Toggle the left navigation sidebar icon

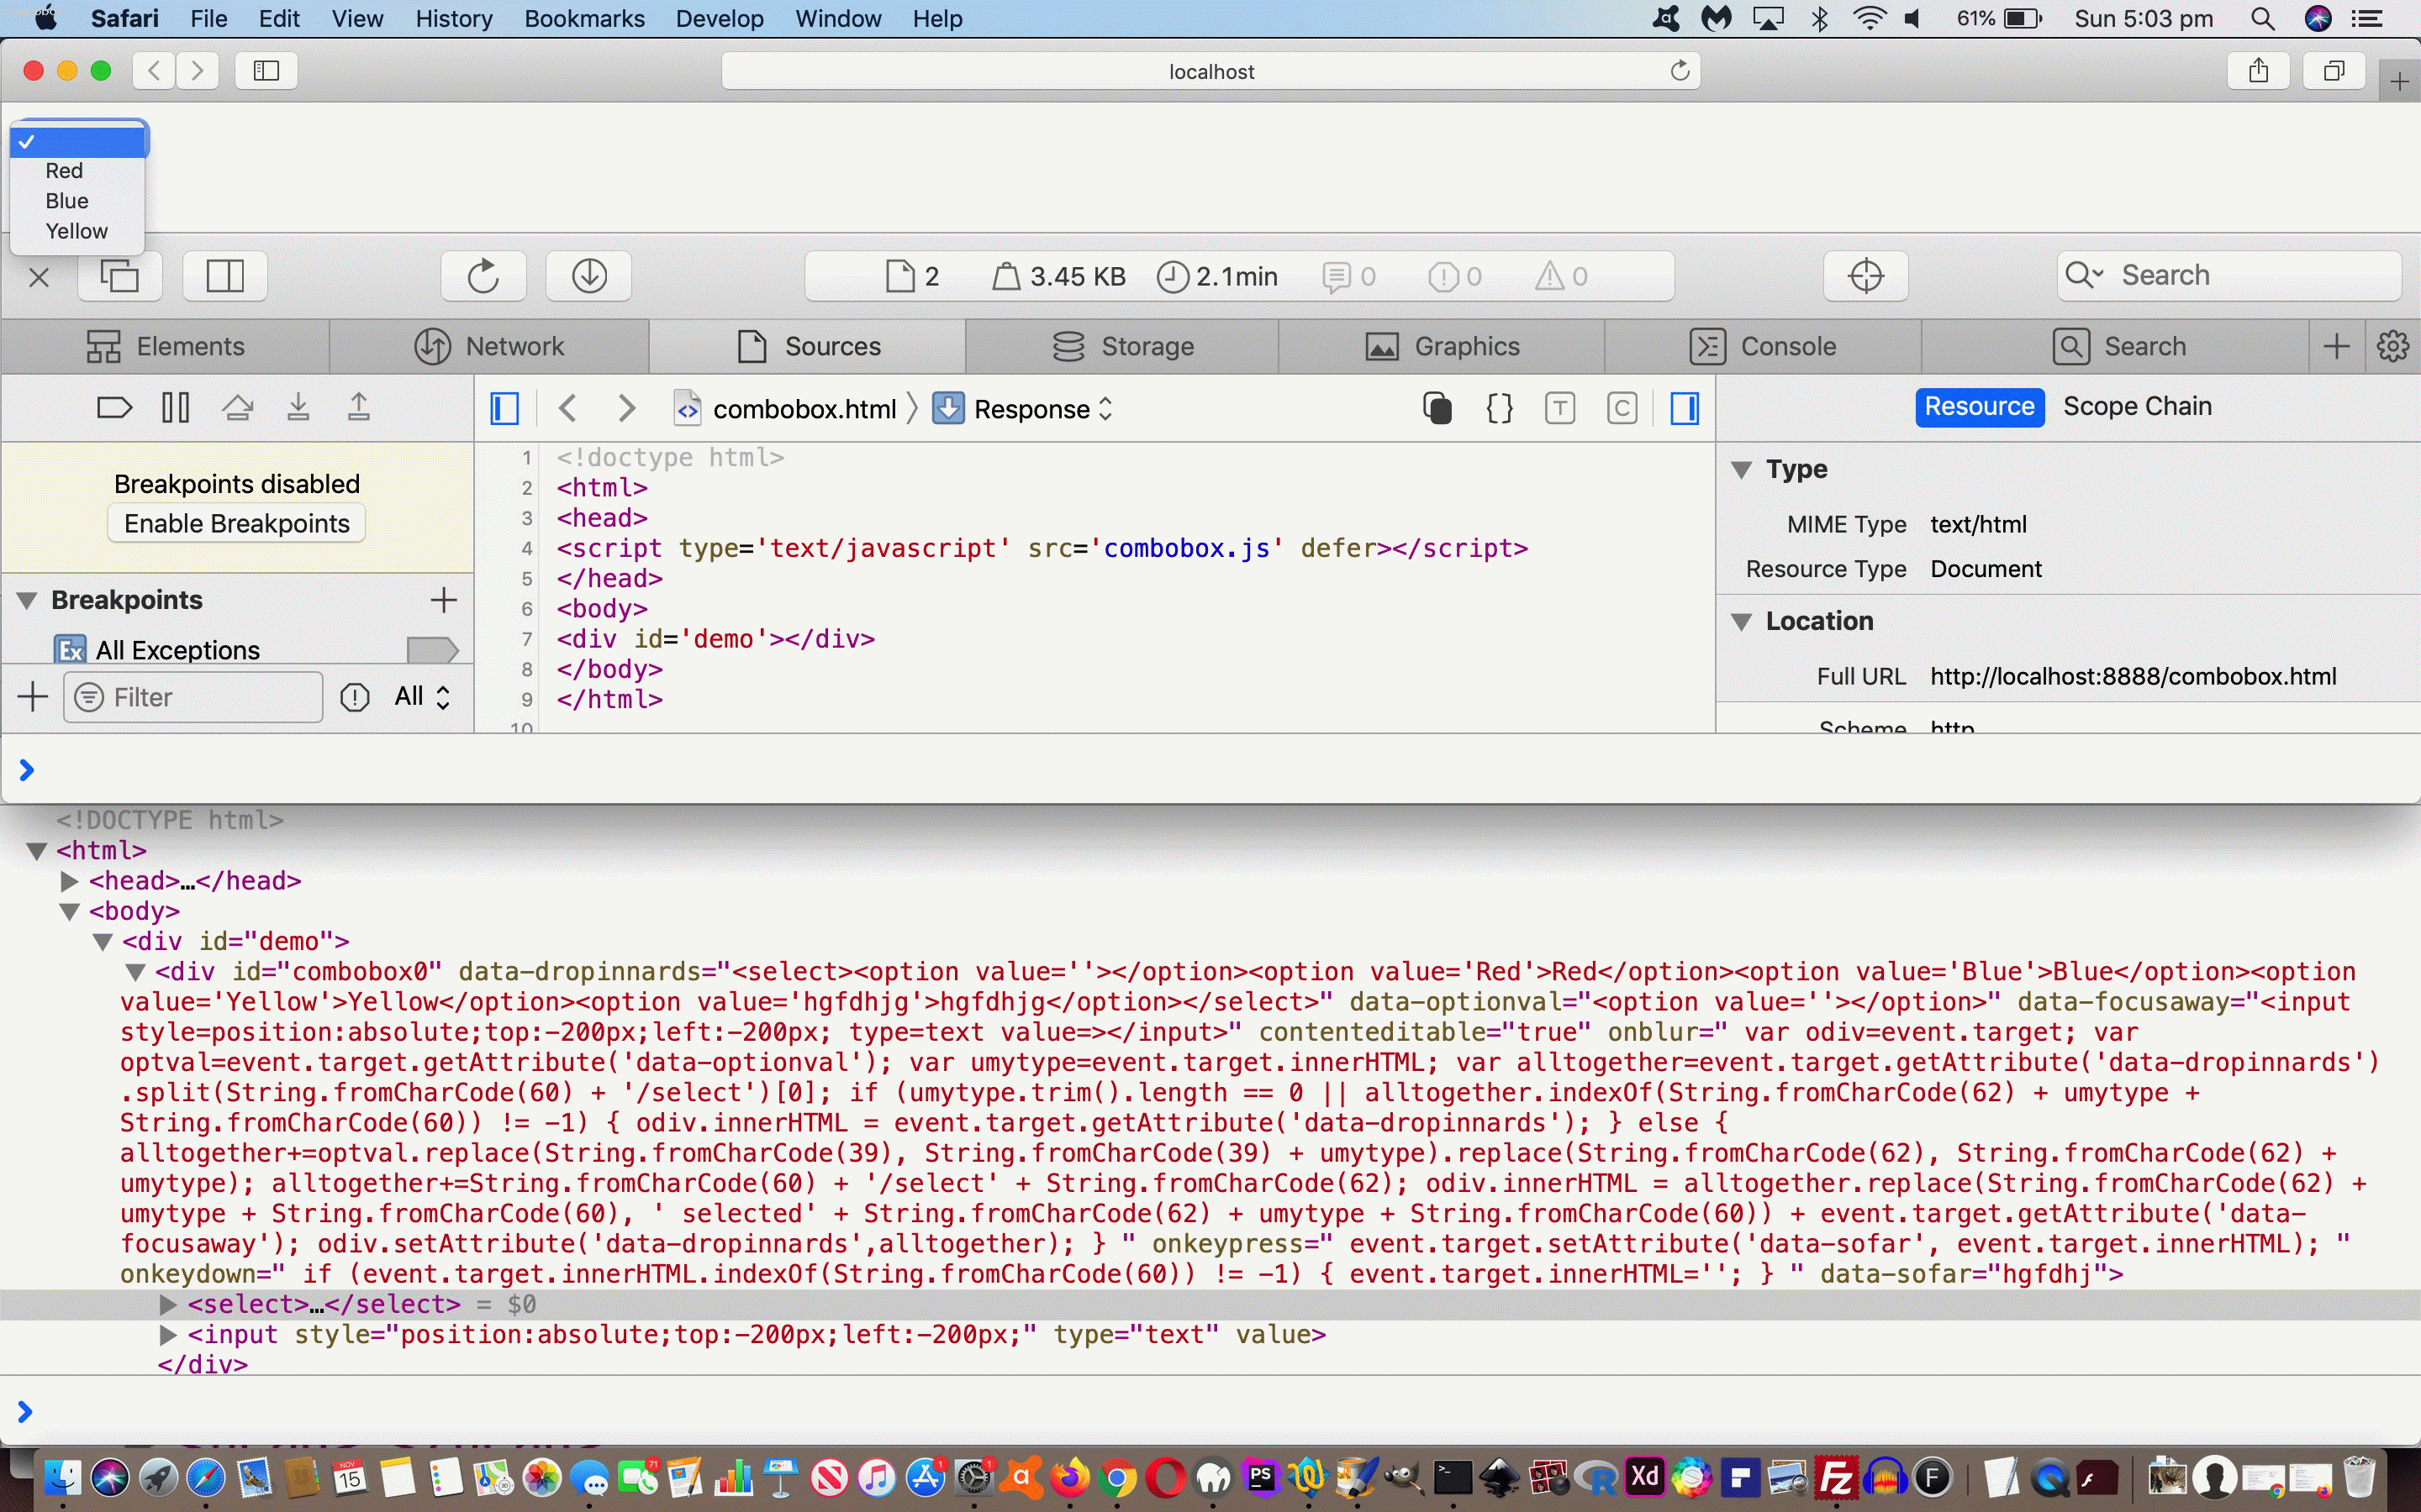coord(504,408)
